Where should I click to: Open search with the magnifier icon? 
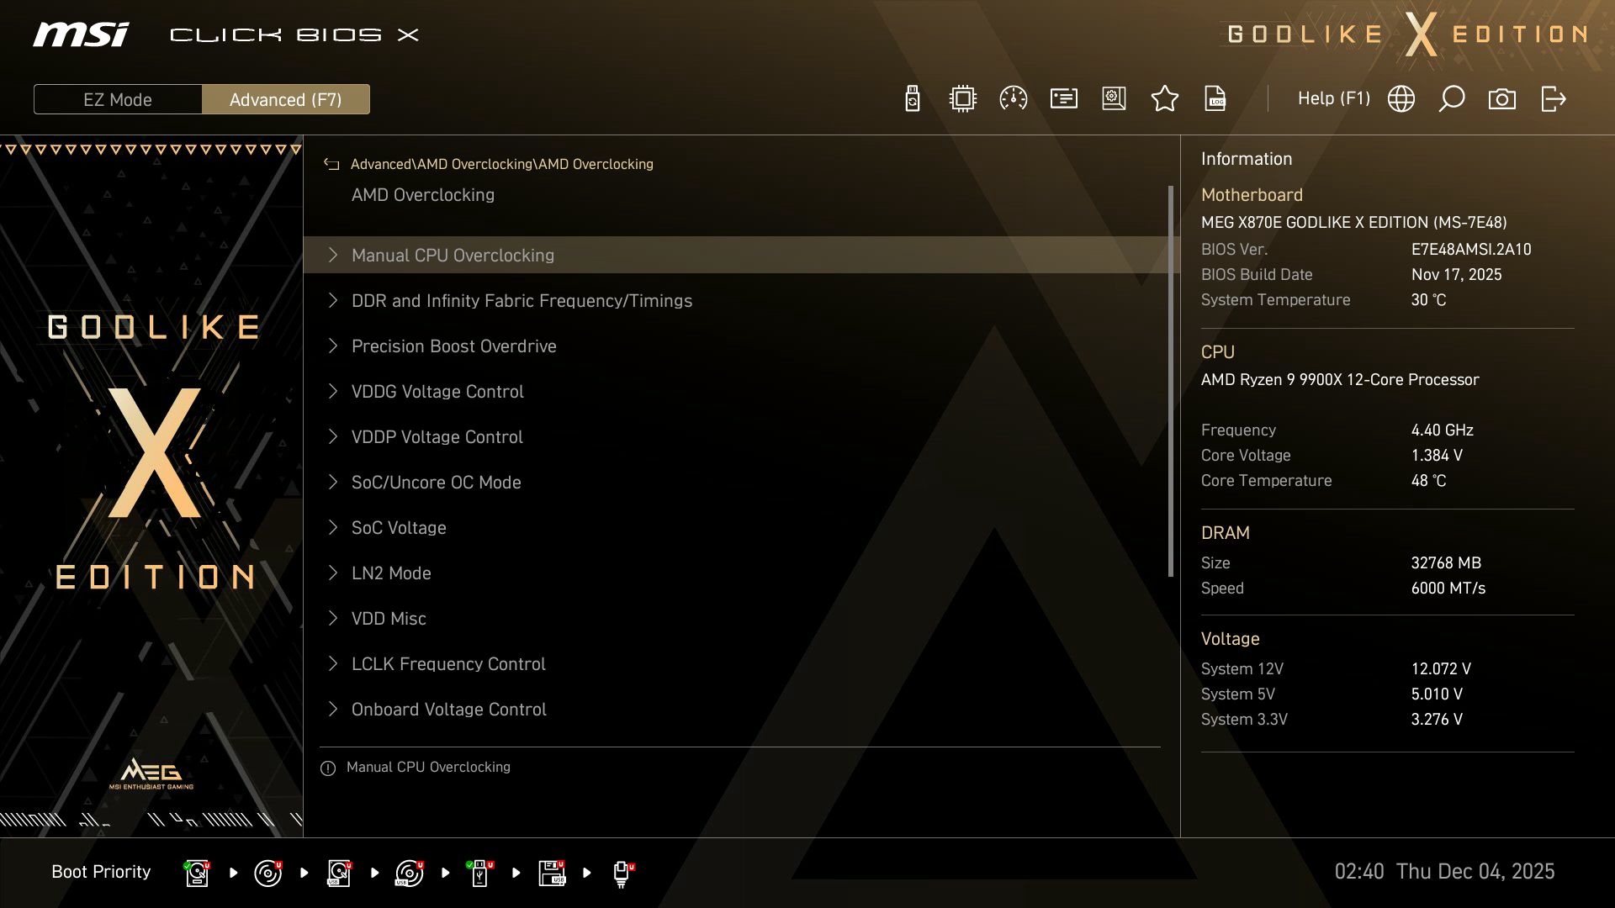pos(1451,98)
